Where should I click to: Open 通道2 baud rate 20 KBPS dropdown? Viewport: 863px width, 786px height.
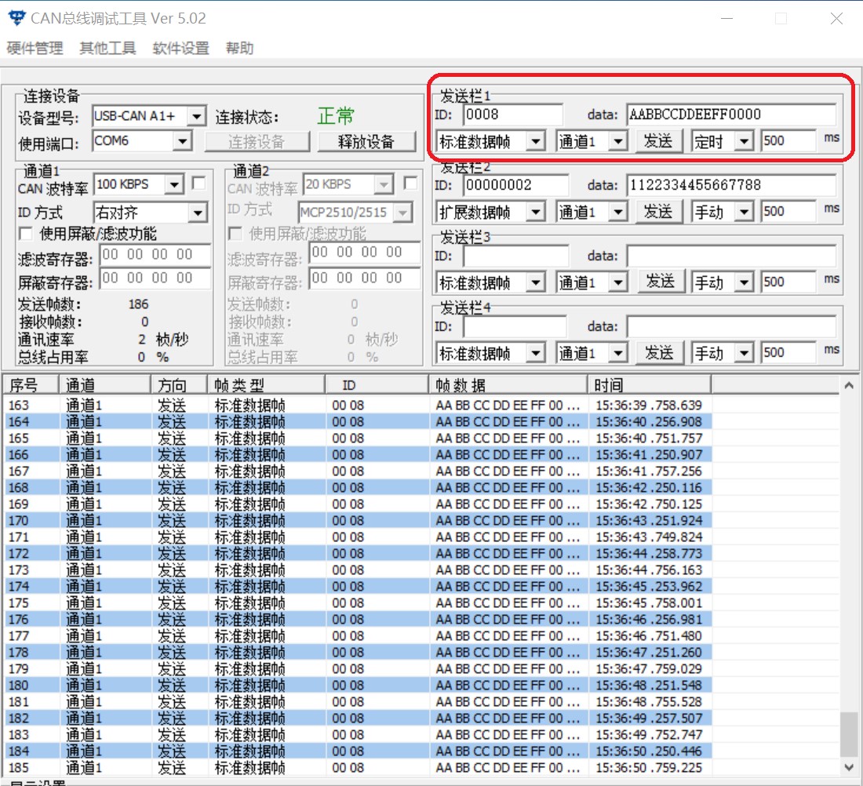pyautogui.click(x=384, y=184)
